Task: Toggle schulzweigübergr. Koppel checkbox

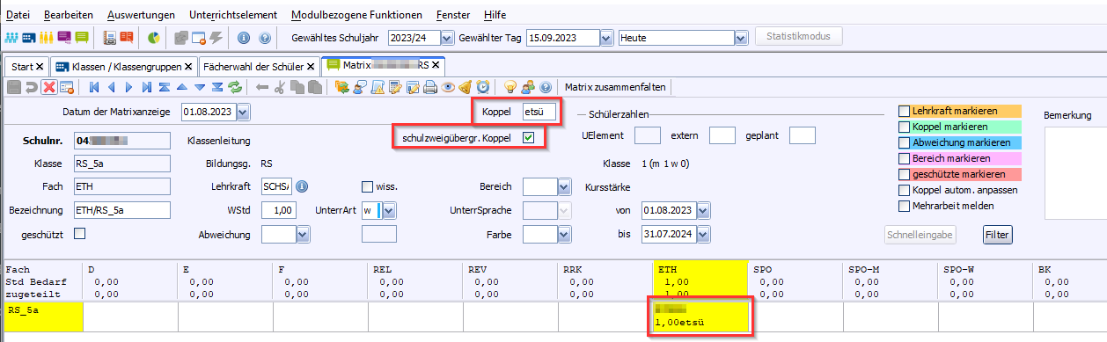Action: tap(528, 137)
